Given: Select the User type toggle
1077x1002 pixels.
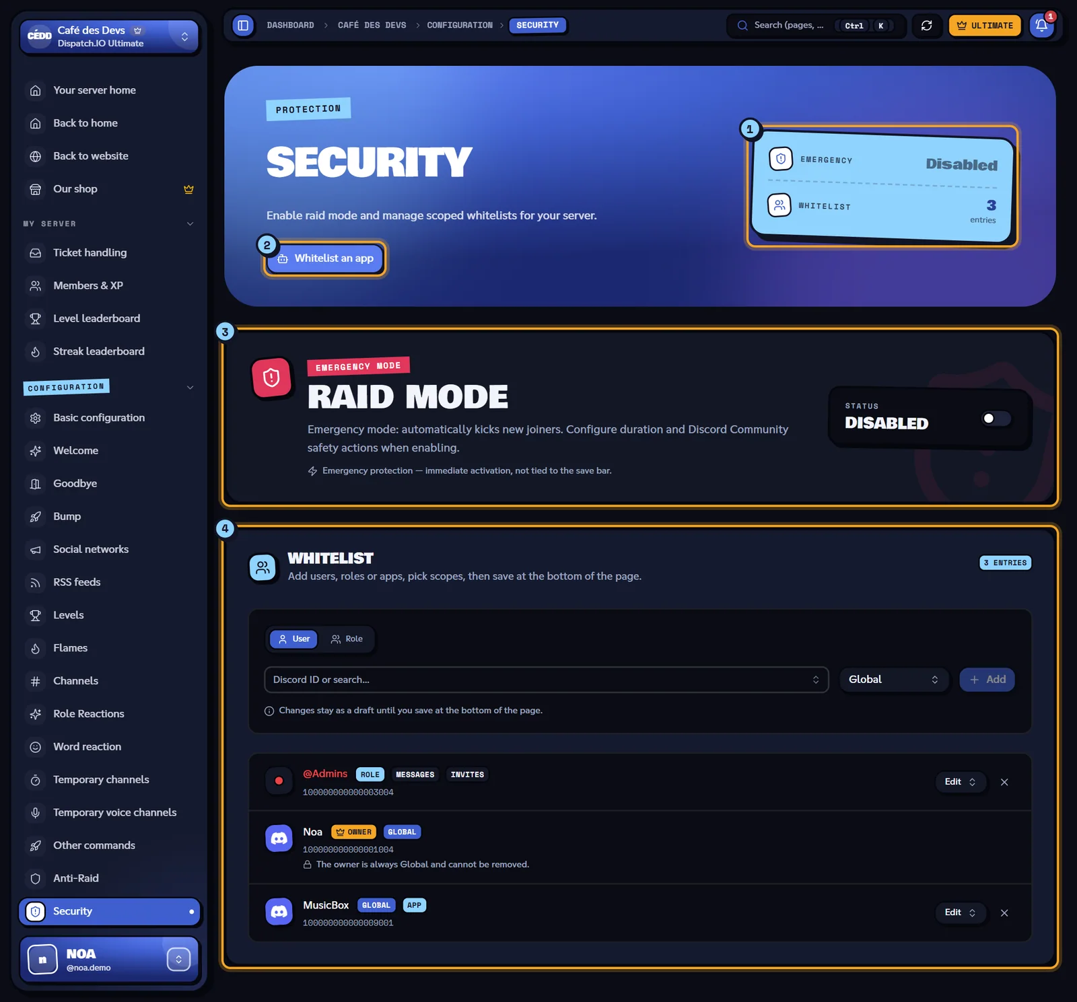Looking at the screenshot, I should tap(293, 639).
